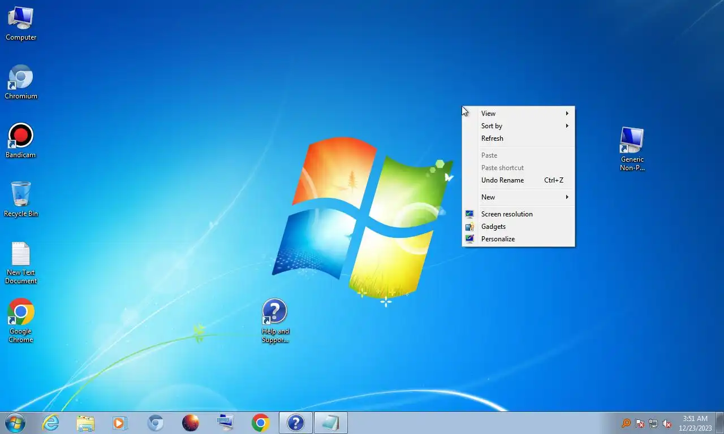The width and height of the screenshot is (724, 434).
Task: Expand the View submenu
Action: click(x=518, y=114)
